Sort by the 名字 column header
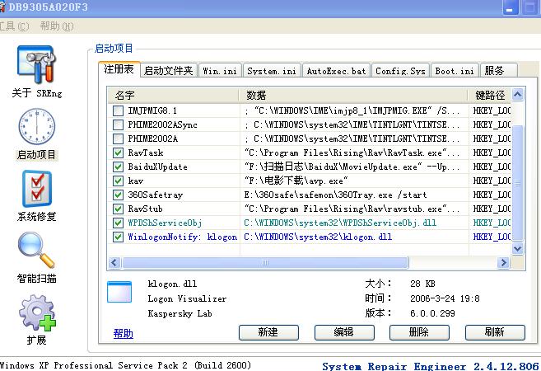The image size is (541, 371). point(173,95)
